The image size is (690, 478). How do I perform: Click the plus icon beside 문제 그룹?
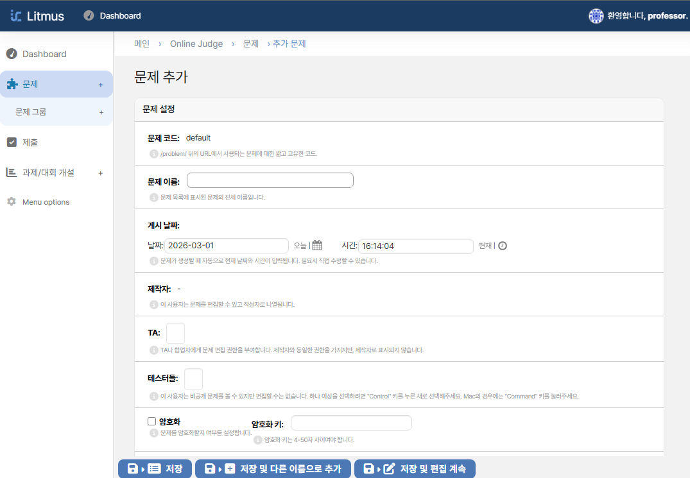[101, 112]
